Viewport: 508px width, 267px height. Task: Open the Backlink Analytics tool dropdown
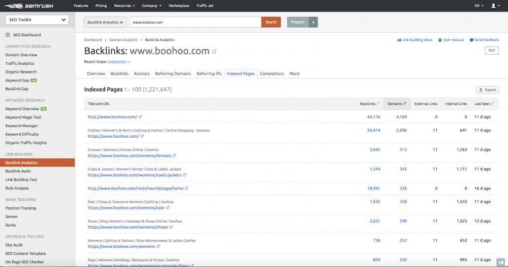click(105, 22)
